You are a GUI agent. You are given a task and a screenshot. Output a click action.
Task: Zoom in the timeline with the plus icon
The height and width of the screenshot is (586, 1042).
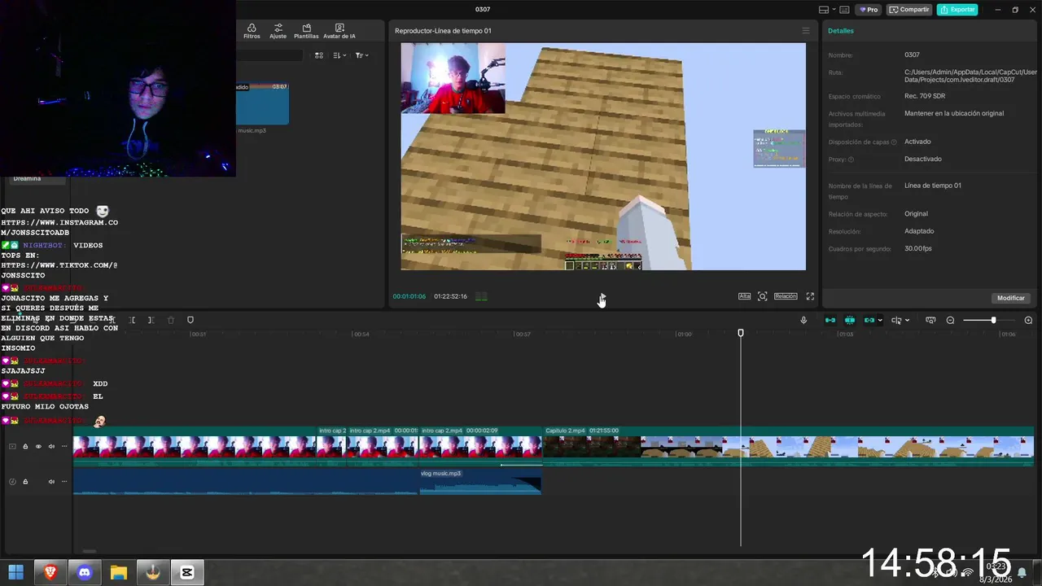[x=1028, y=320]
